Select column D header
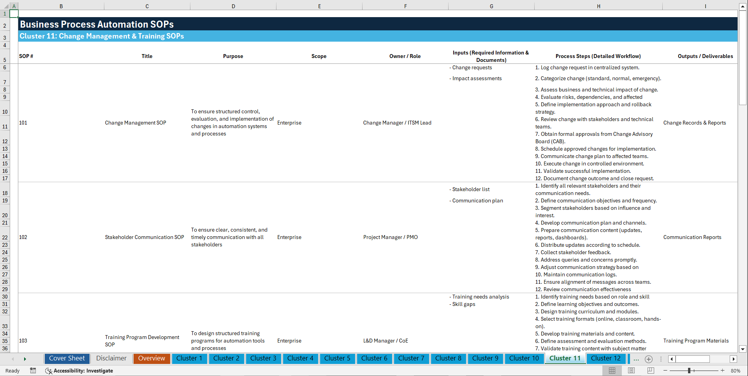748x376 pixels. pyautogui.click(x=233, y=6)
